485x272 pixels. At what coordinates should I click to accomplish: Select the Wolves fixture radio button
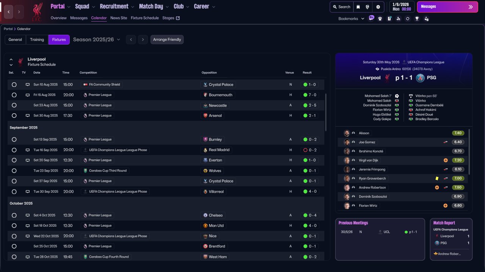[x=14, y=171]
